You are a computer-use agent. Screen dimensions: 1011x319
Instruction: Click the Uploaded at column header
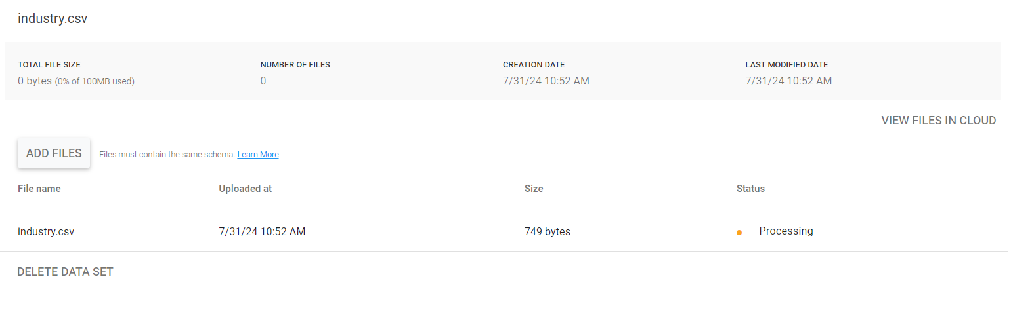(x=246, y=189)
